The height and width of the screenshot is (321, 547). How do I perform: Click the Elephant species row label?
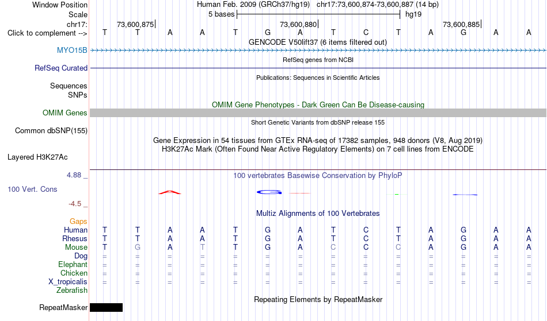73,265
